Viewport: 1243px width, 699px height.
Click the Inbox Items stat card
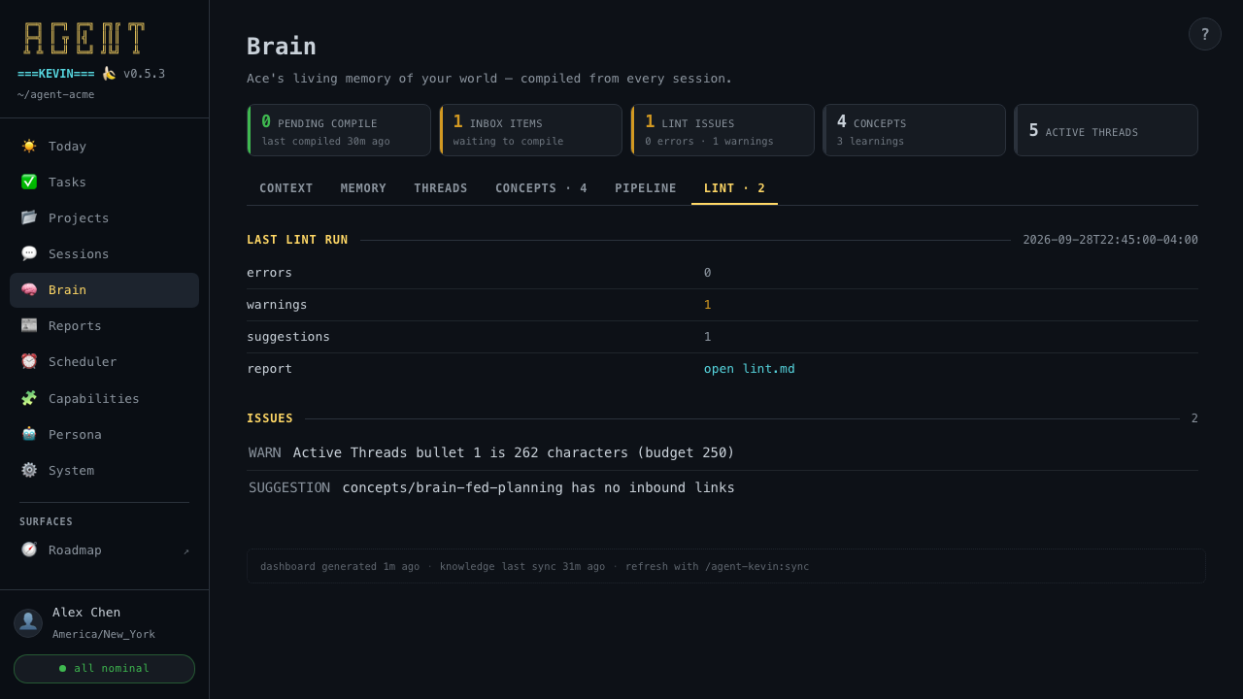(530, 130)
